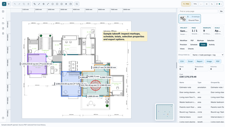Open the Group totals by dropdown
The image size is (225, 127).
click(x=207, y=55)
